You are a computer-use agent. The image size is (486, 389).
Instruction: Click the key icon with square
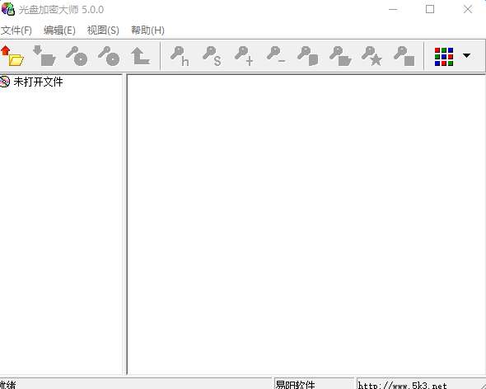[404, 56]
